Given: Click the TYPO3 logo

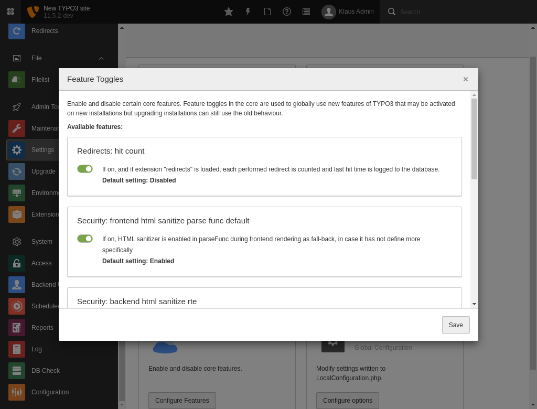Looking at the screenshot, I should pos(33,12).
